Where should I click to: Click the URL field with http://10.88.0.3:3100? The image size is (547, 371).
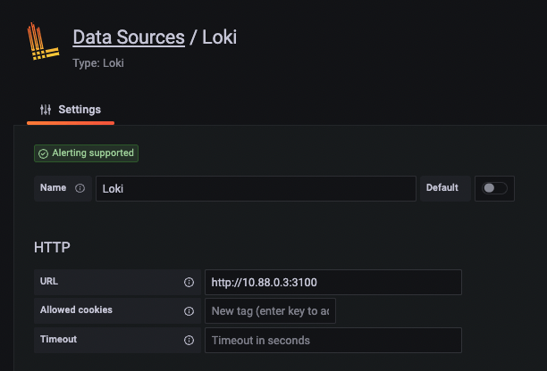pos(332,282)
